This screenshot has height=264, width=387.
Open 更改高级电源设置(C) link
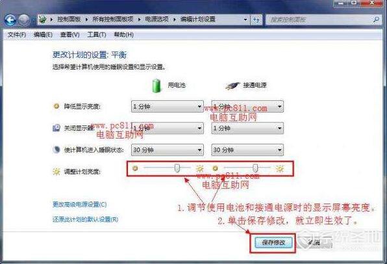pyautogui.click(x=79, y=204)
